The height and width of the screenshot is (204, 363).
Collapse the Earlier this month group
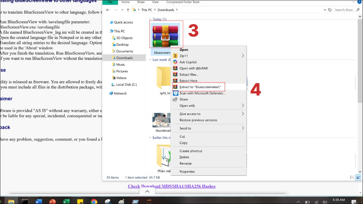(x=150, y=138)
